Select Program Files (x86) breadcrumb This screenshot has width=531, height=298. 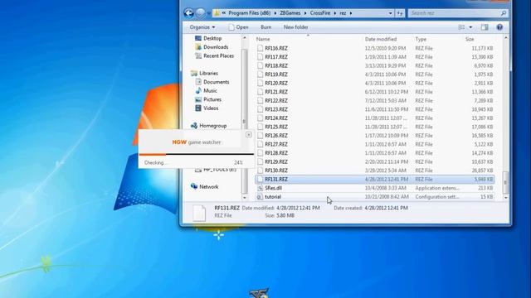(x=249, y=13)
